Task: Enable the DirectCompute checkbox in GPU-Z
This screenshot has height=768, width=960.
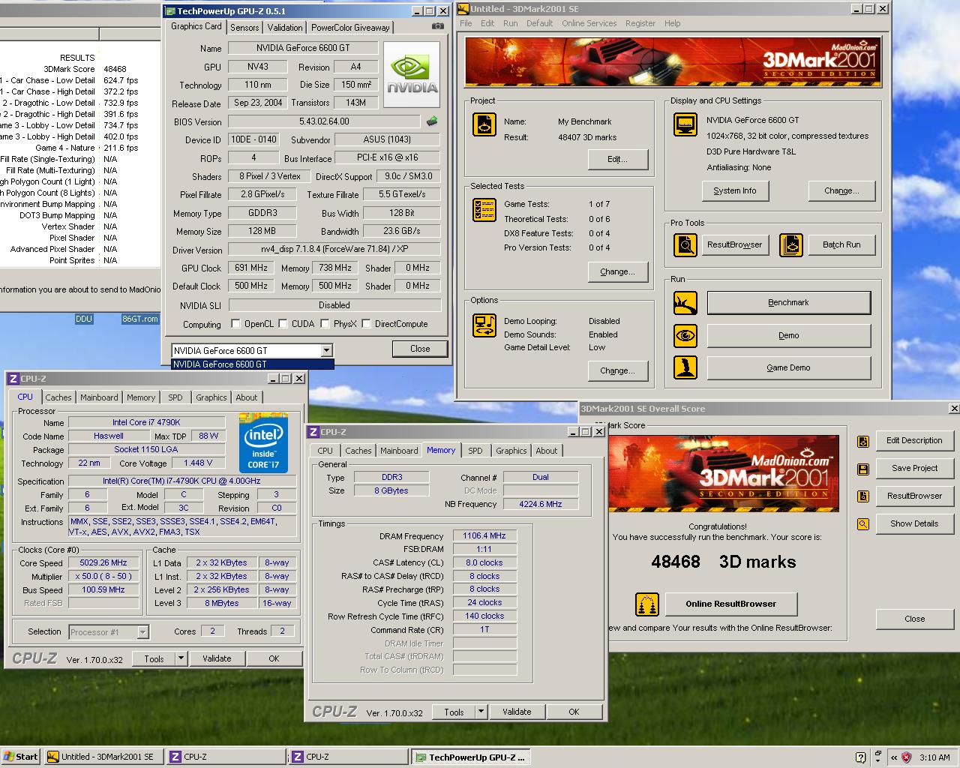Action: pos(366,324)
